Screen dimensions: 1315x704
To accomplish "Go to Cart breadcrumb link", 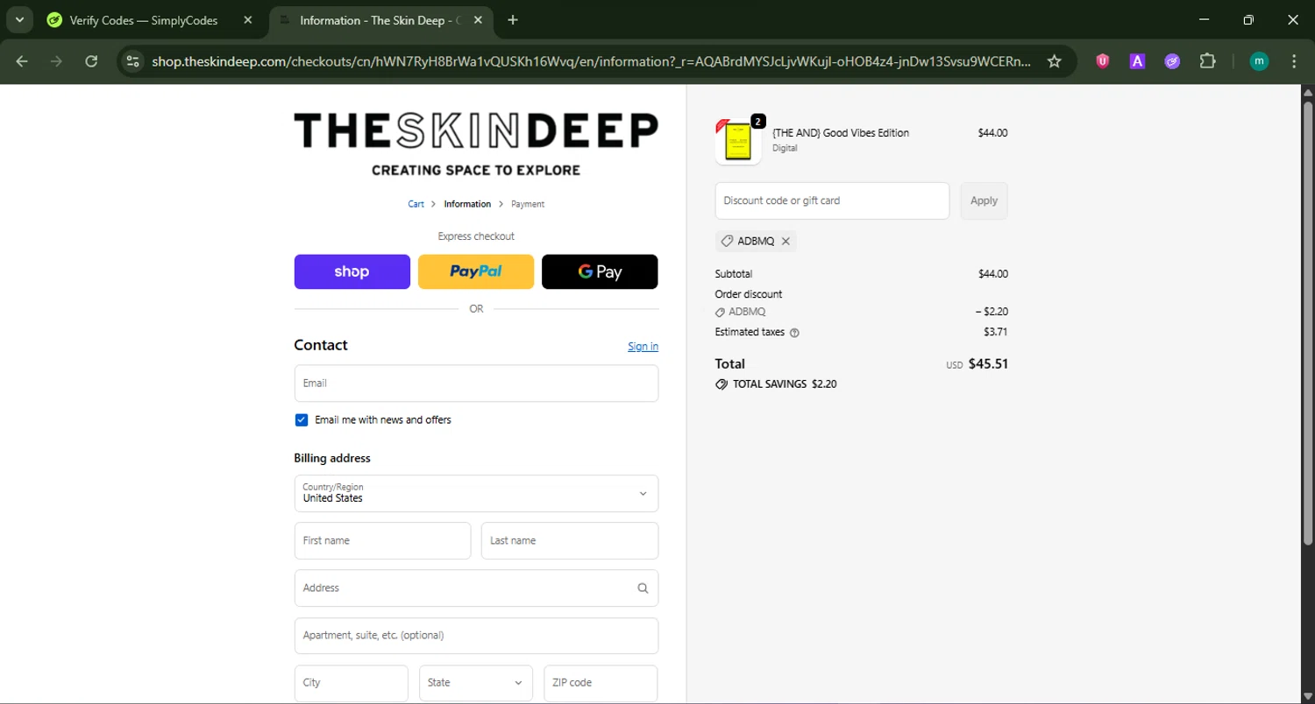I will [416, 204].
